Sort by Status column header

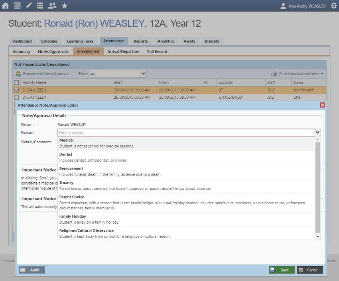tap(309, 82)
